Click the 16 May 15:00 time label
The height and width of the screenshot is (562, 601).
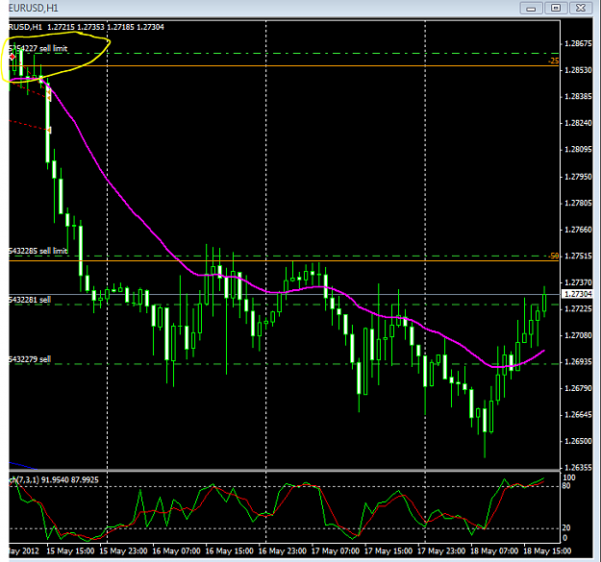click(229, 550)
